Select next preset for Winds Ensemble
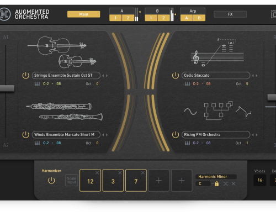The image size is (276, 221). click(107, 135)
